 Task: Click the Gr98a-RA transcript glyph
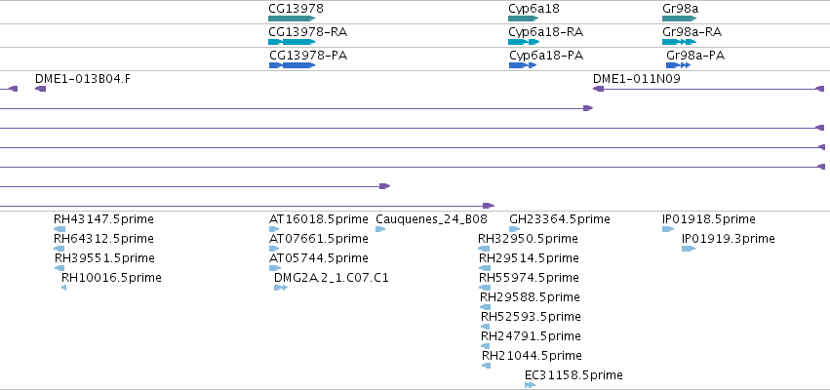tap(679, 42)
